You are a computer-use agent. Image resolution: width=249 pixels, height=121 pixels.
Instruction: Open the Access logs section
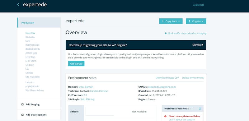click(x=31, y=53)
